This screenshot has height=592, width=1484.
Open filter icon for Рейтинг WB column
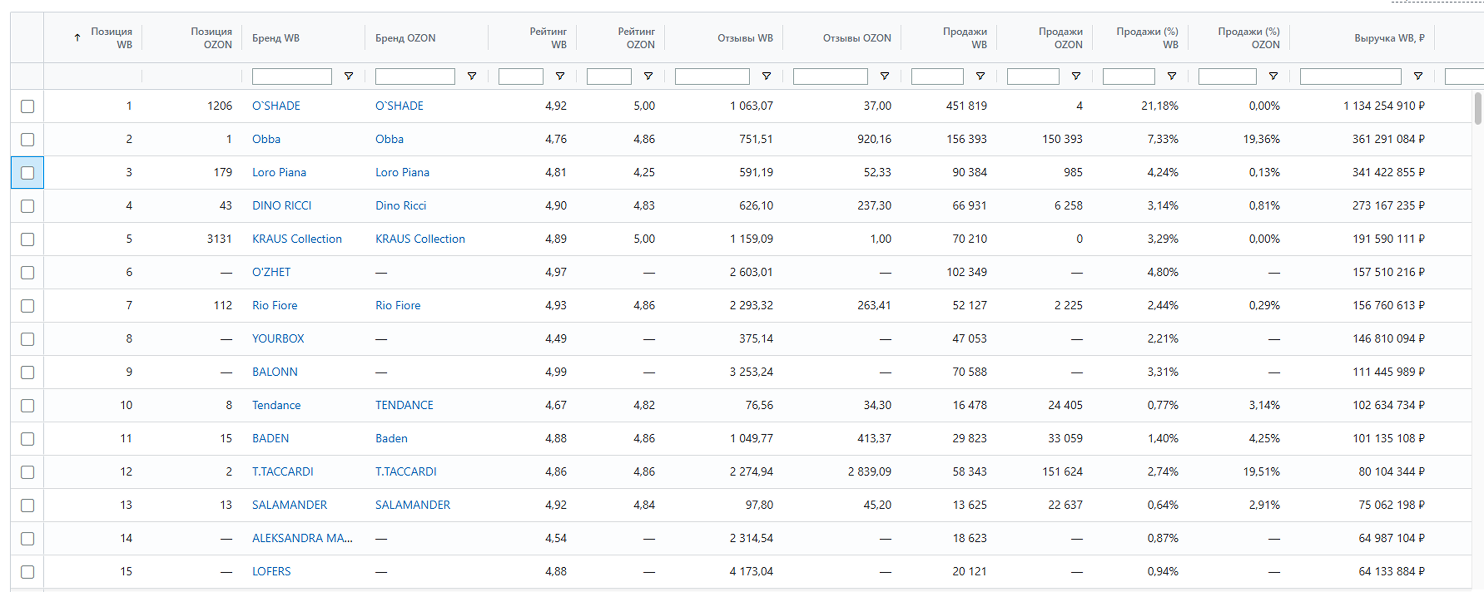tap(560, 76)
